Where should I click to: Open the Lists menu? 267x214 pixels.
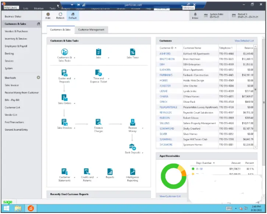(26, 8)
